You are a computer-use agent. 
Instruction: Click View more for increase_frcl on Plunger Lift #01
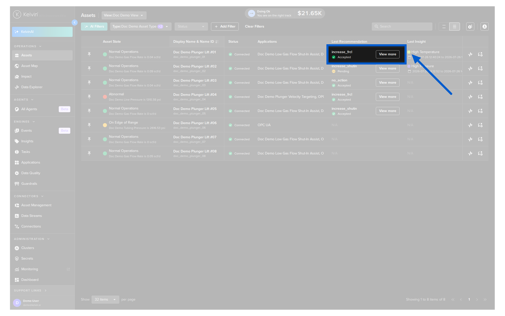tap(387, 54)
